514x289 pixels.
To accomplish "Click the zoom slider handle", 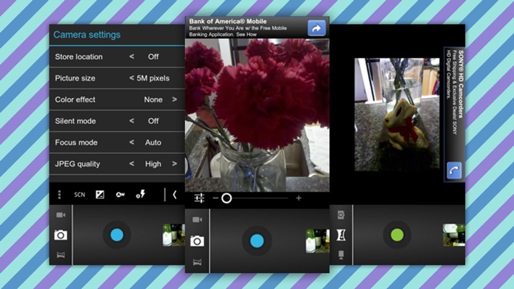I will point(227,198).
